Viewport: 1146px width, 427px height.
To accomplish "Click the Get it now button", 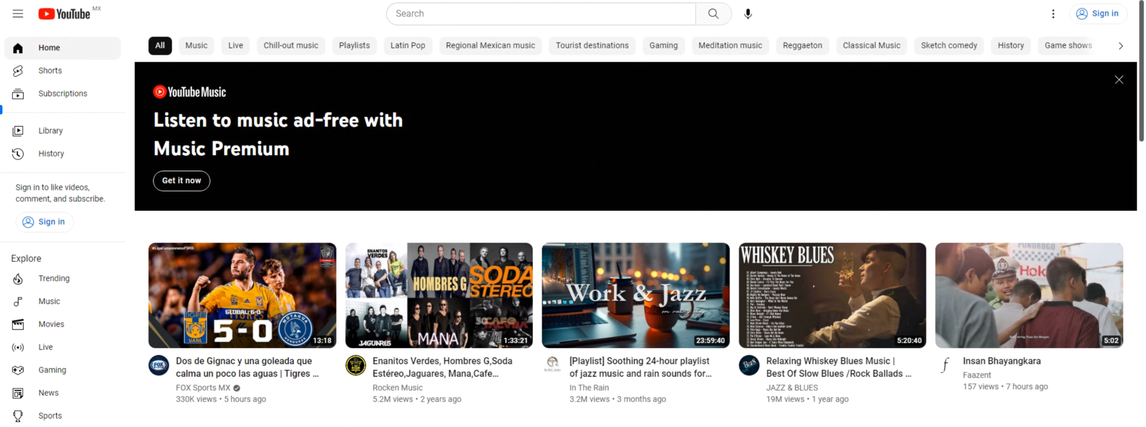I will point(181,181).
